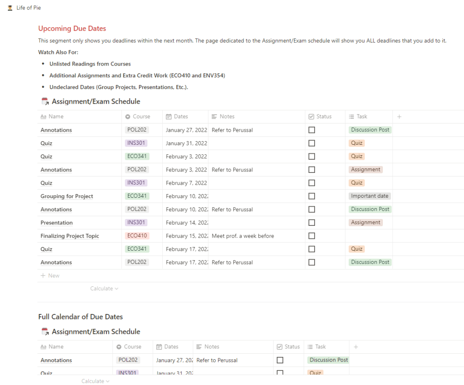
Task: Click the calendar icon beside the Dates header
Action: (168, 116)
